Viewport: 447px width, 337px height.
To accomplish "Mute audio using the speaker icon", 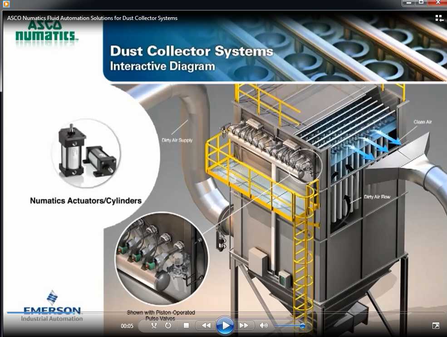I will click(x=264, y=325).
